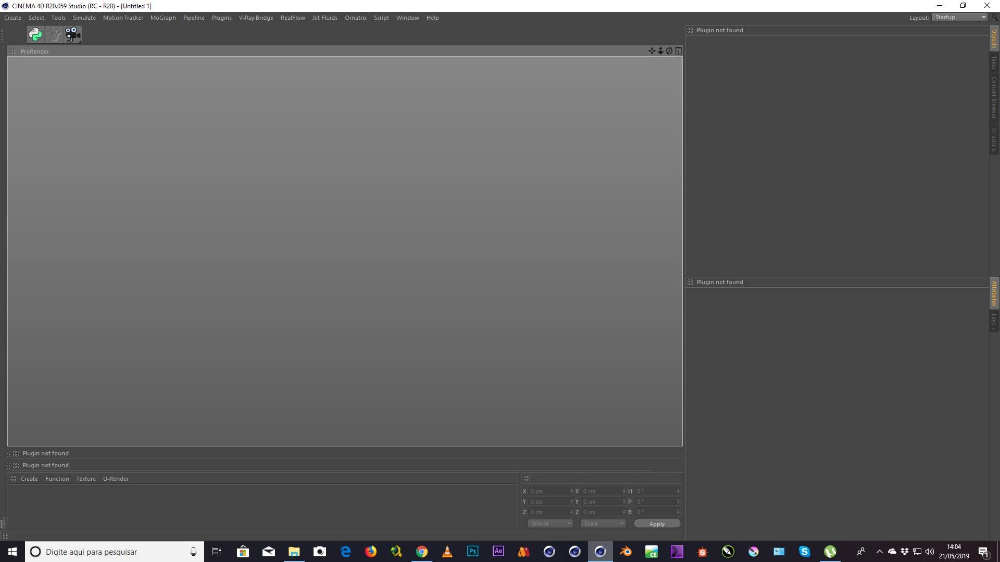Click the V-Ray Bridge menu item

[256, 17]
